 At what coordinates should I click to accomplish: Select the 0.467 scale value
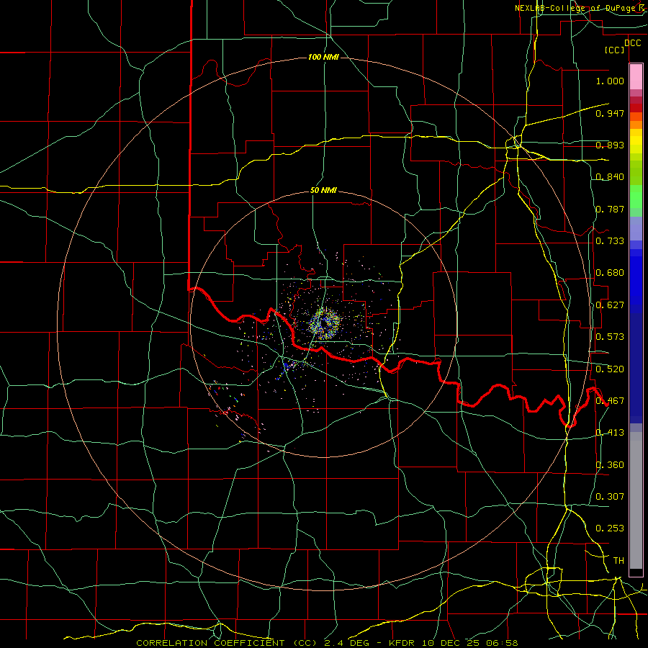coord(610,401)
